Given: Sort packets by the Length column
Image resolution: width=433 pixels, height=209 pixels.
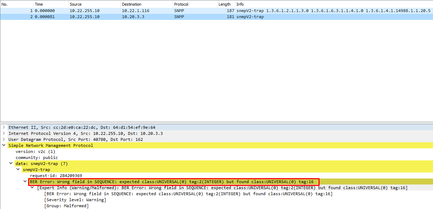Looking at the screenshot, I should click(225, 4).
